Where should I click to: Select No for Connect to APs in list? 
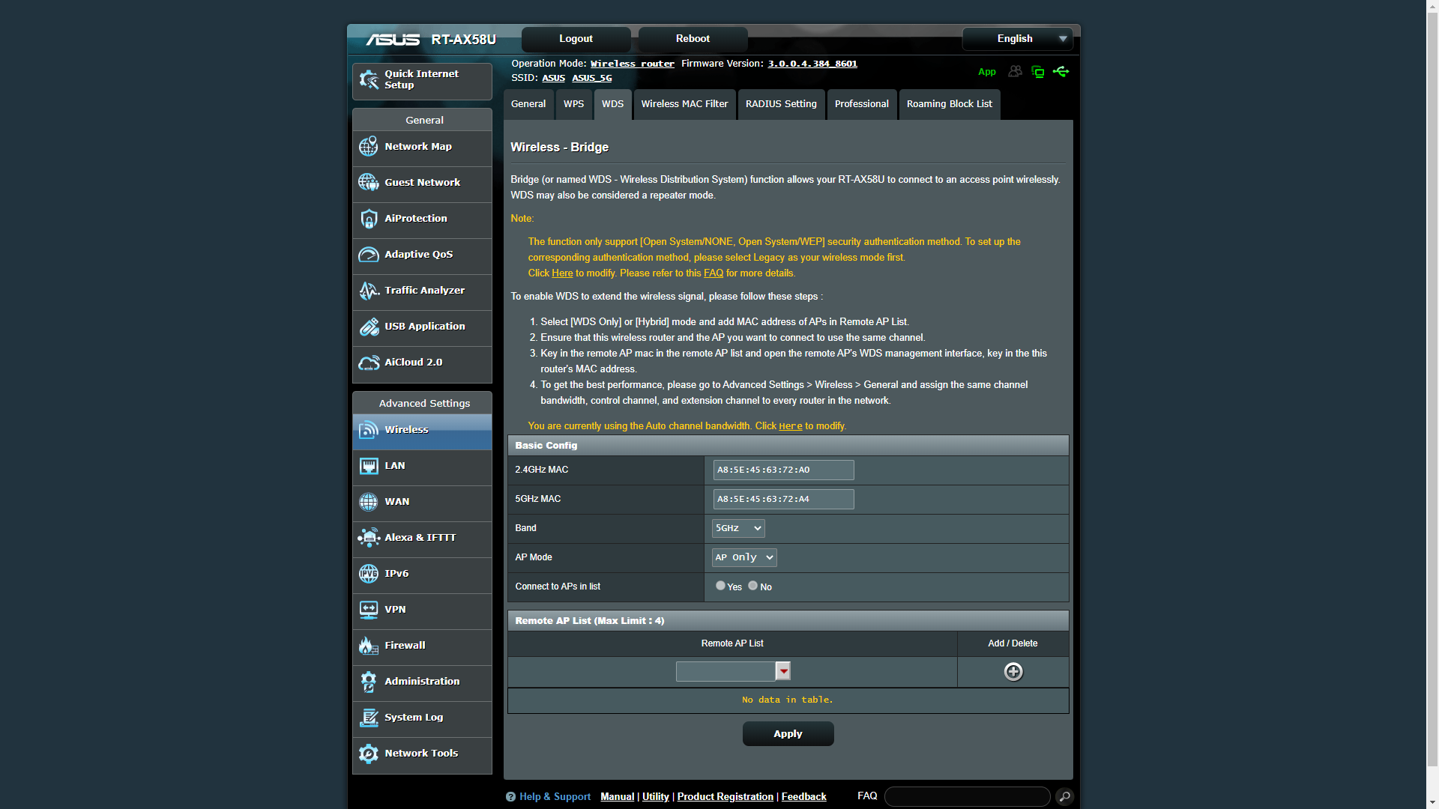coord(752,586)
